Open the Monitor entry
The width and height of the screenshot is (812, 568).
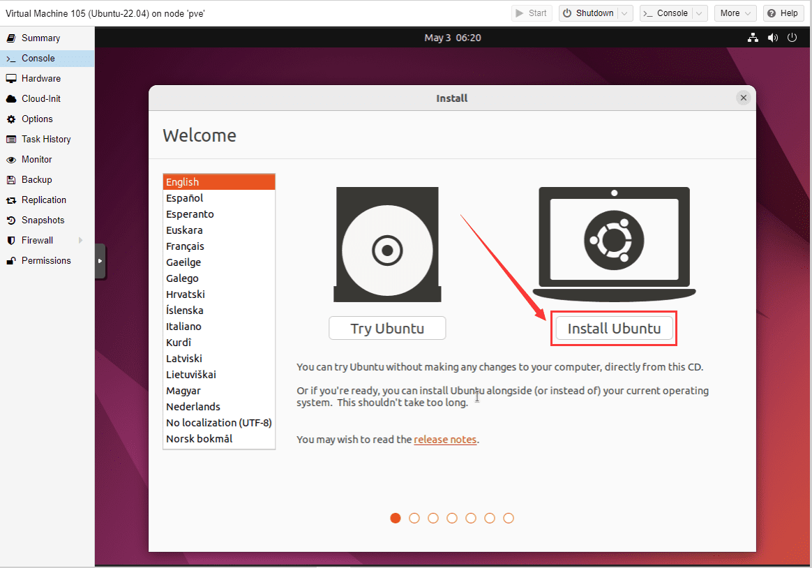point(47,159)
